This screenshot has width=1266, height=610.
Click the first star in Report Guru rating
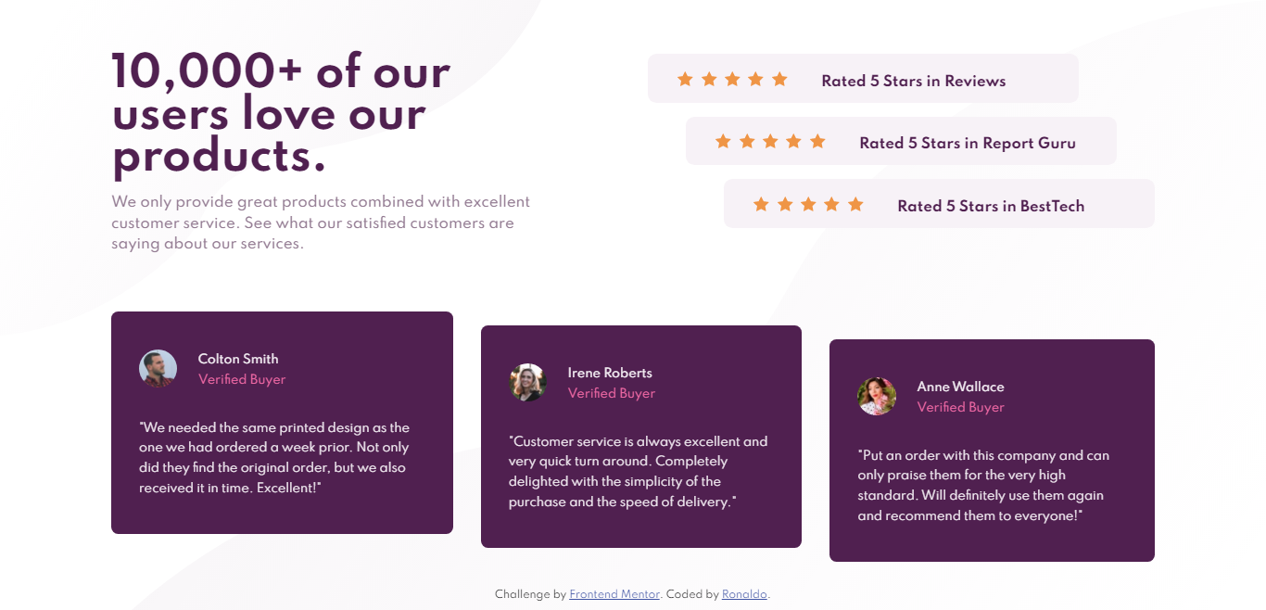point(723,141)
